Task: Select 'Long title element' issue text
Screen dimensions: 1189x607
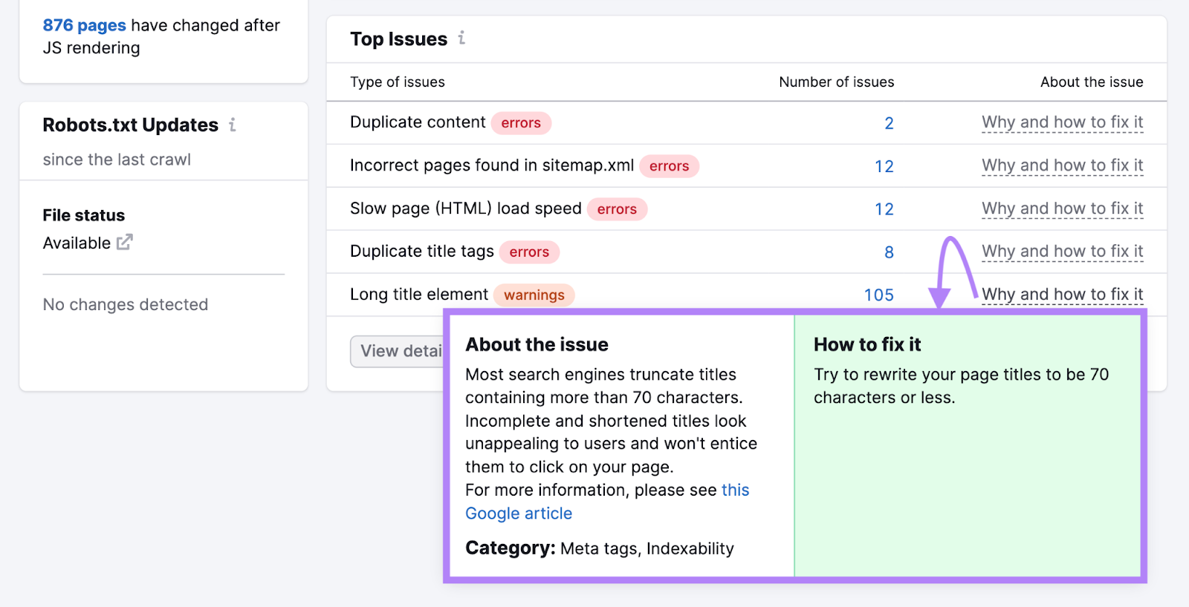Action: [x=419, y=295]
